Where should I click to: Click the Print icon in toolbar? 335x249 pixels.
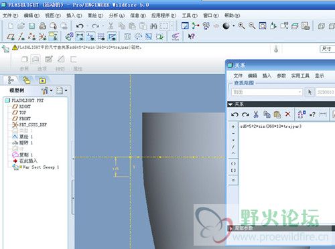click(42, 26)
